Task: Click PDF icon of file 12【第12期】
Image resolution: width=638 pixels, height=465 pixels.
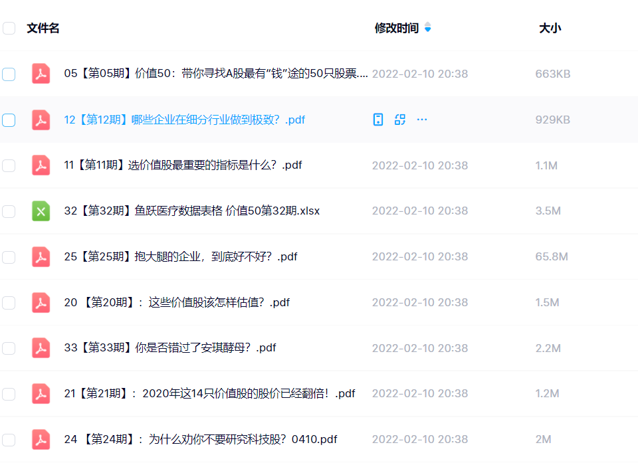Action: tap(41, 120)
